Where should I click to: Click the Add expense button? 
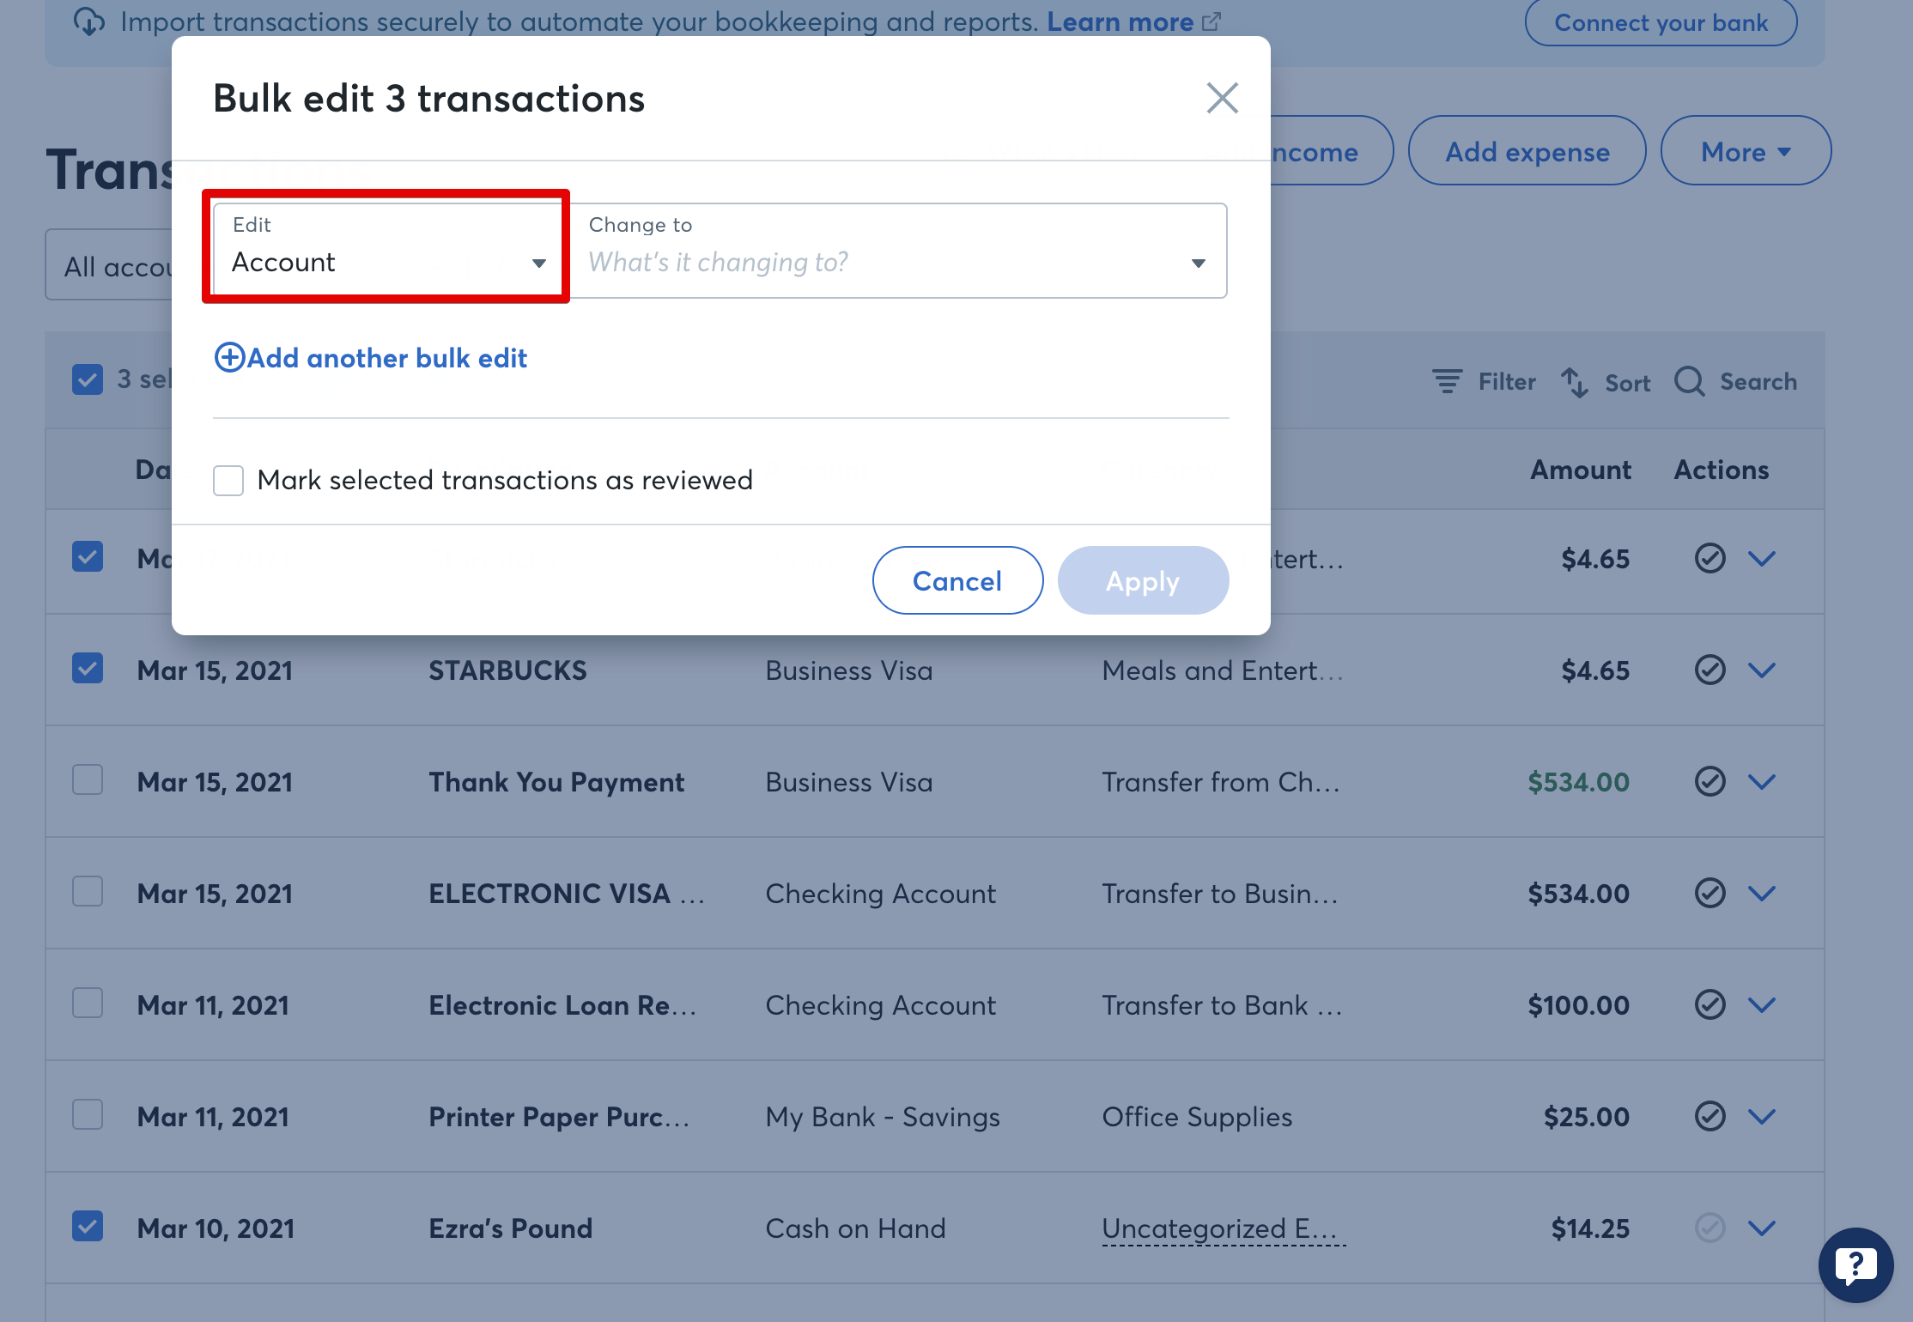(1527, 152)
